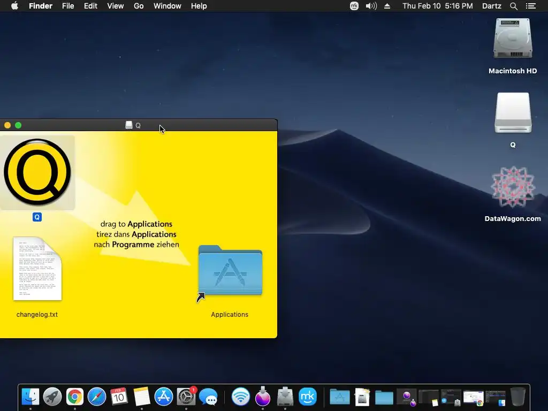Open Notification Center list icon
This screenshot has height=411, width=548.
coord(530,6)
